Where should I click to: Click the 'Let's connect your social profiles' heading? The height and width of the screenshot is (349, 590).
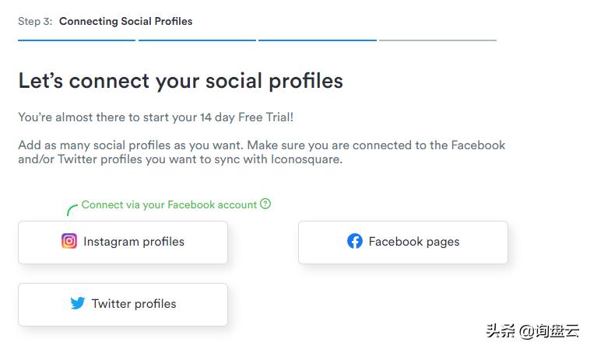click(181, 81)
